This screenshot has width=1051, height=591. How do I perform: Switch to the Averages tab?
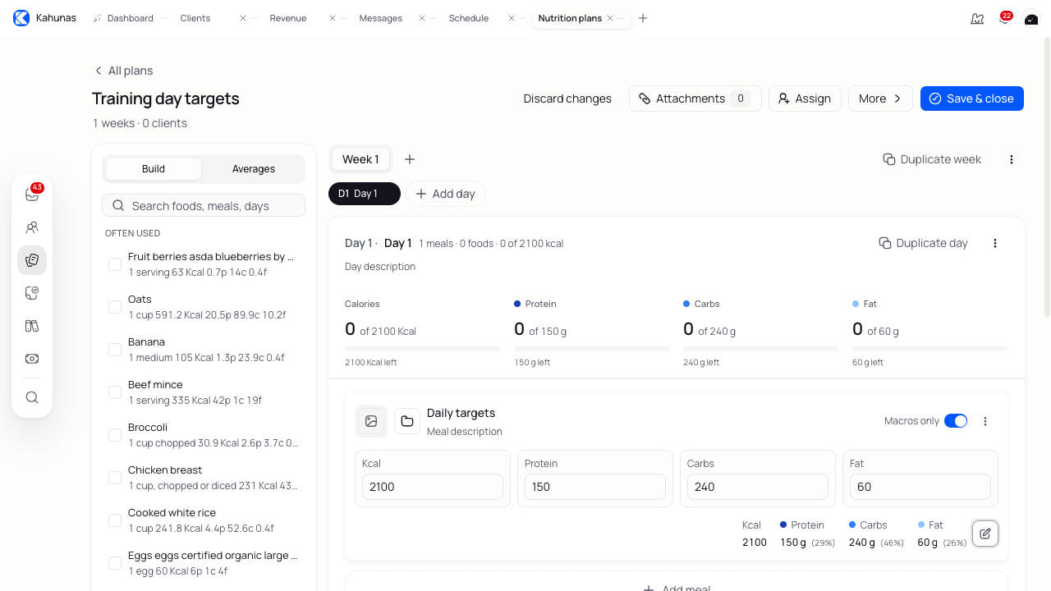pos(254,169)
